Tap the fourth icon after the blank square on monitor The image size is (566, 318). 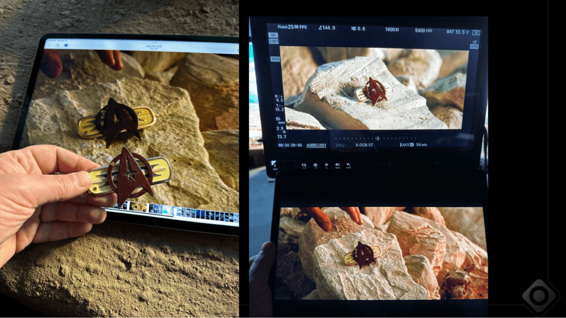[x=337, y=165]
